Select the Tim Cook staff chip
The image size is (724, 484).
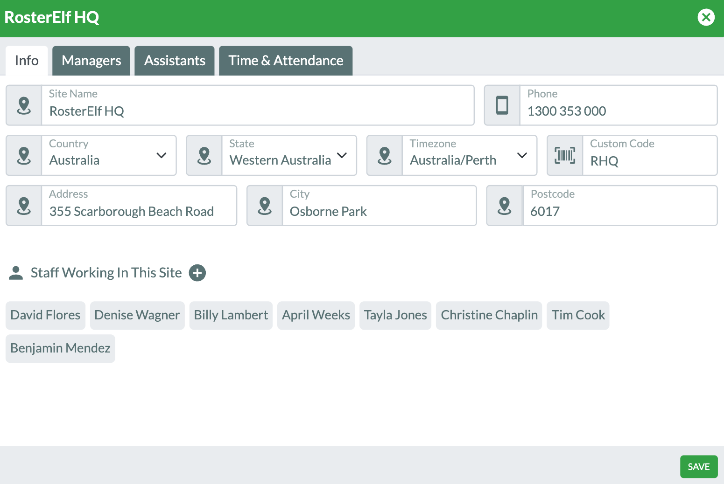tap(578, 315)
